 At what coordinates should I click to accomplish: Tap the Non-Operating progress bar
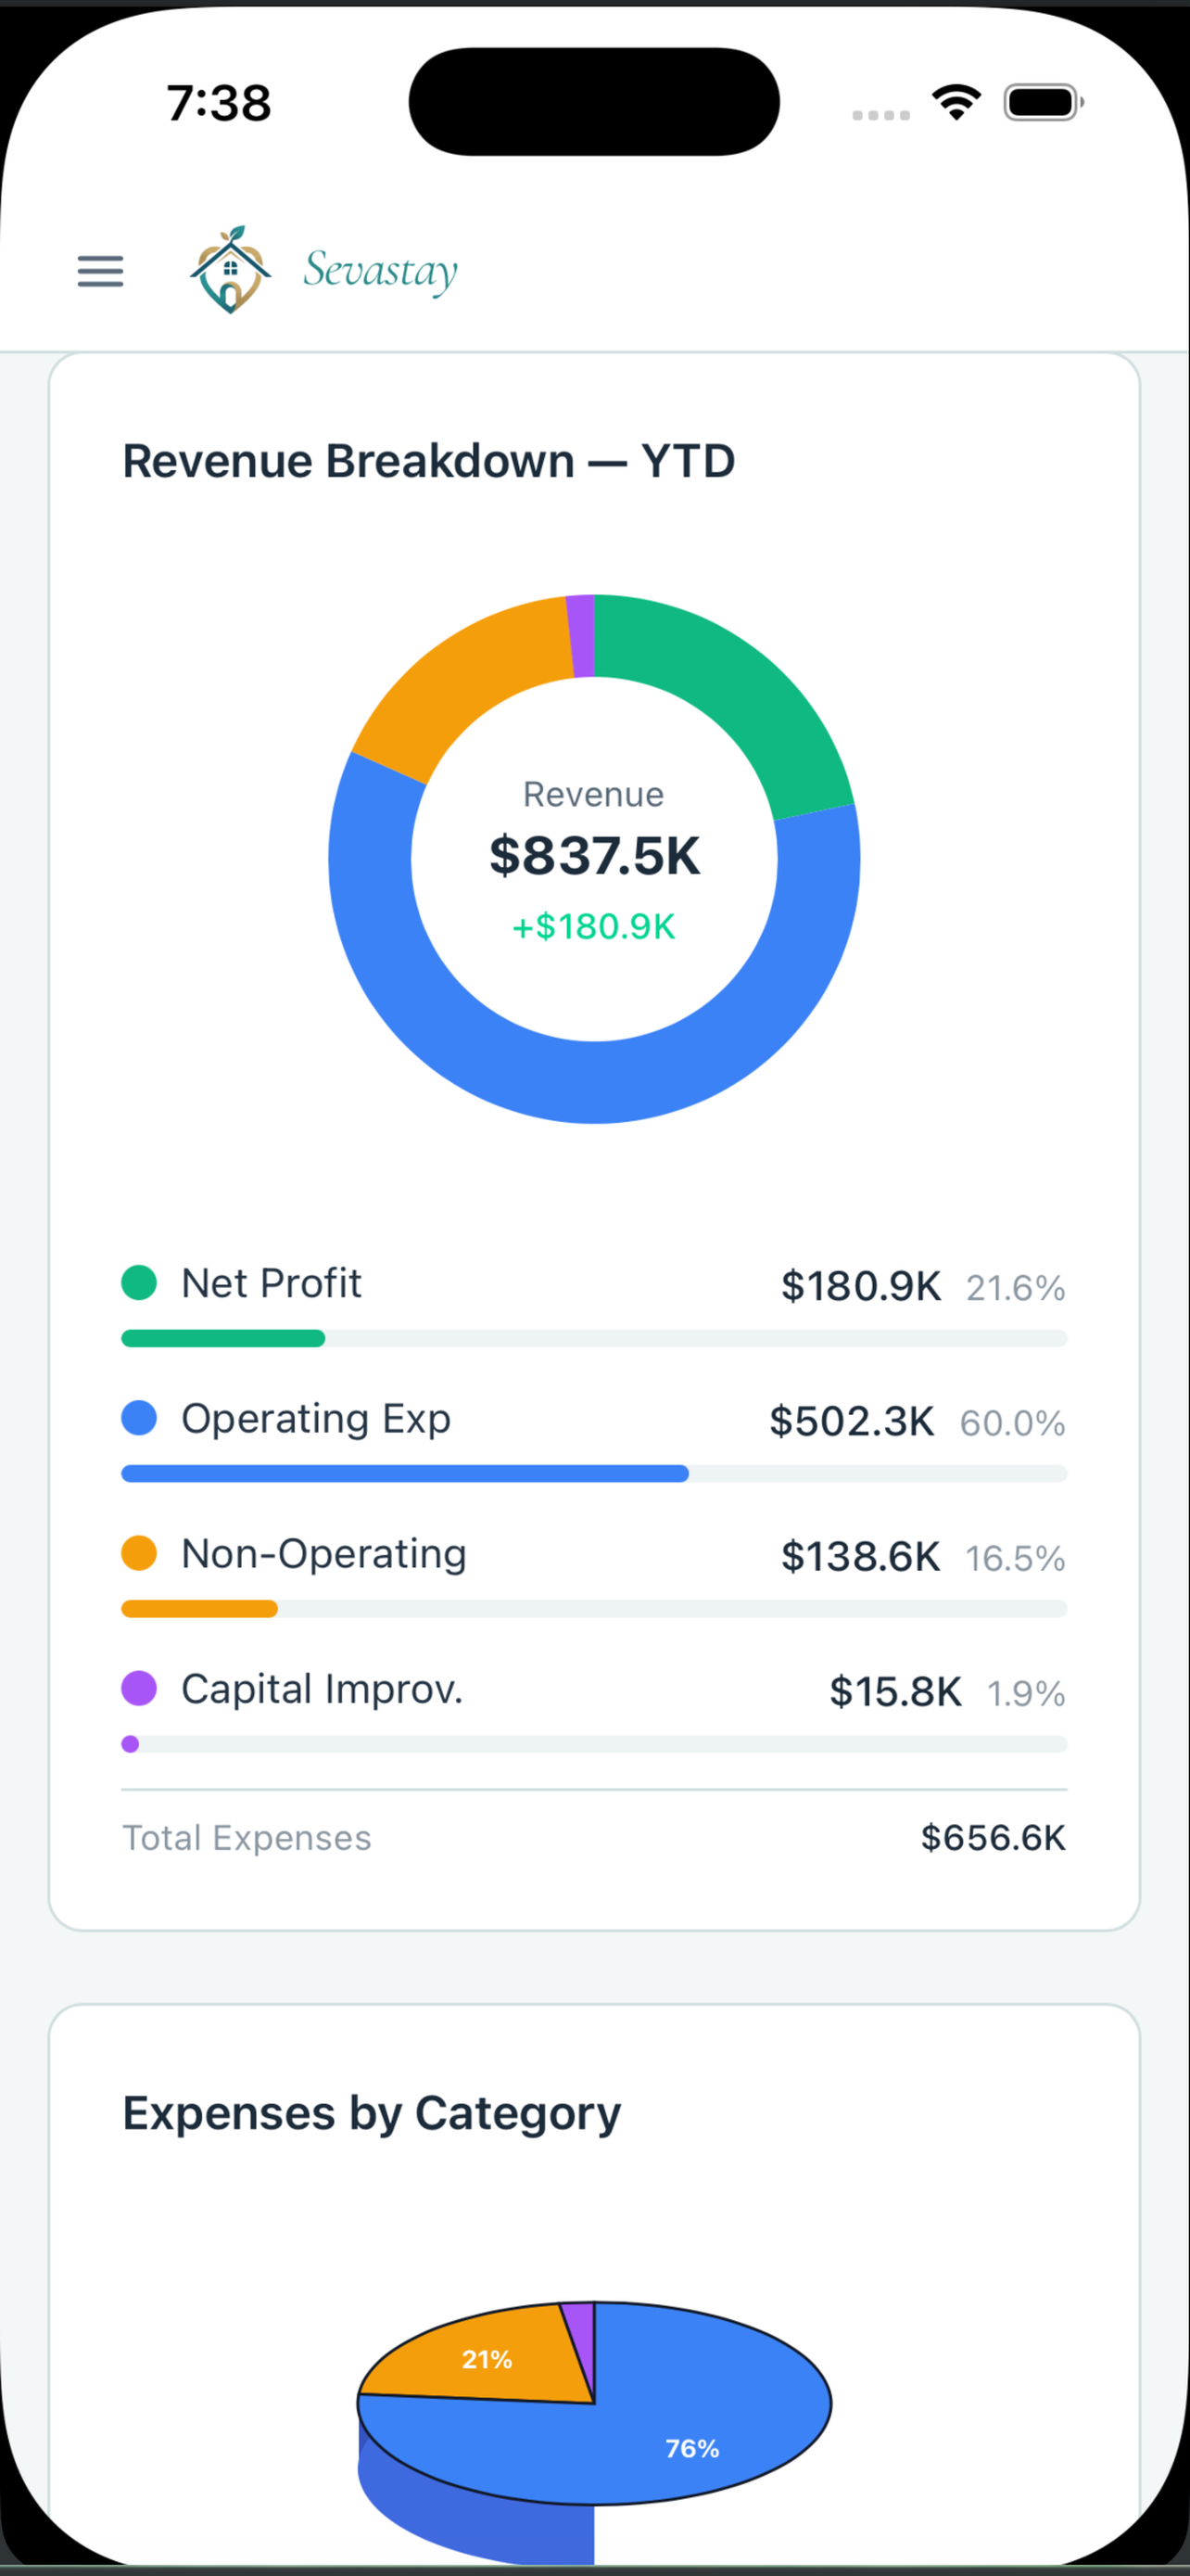[x=594, y=1609]
